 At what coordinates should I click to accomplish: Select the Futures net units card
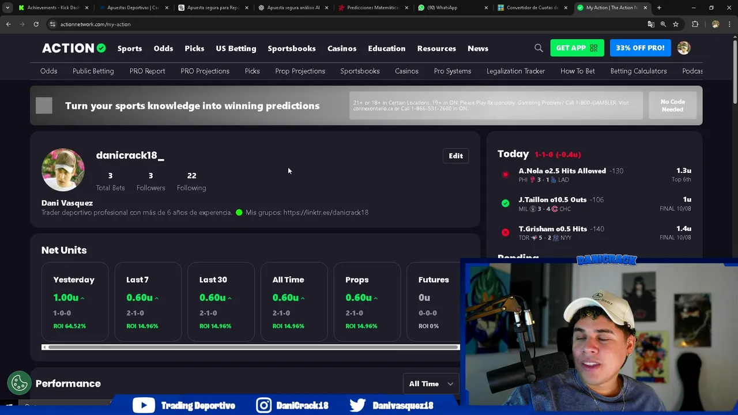(x=434, y=302)
